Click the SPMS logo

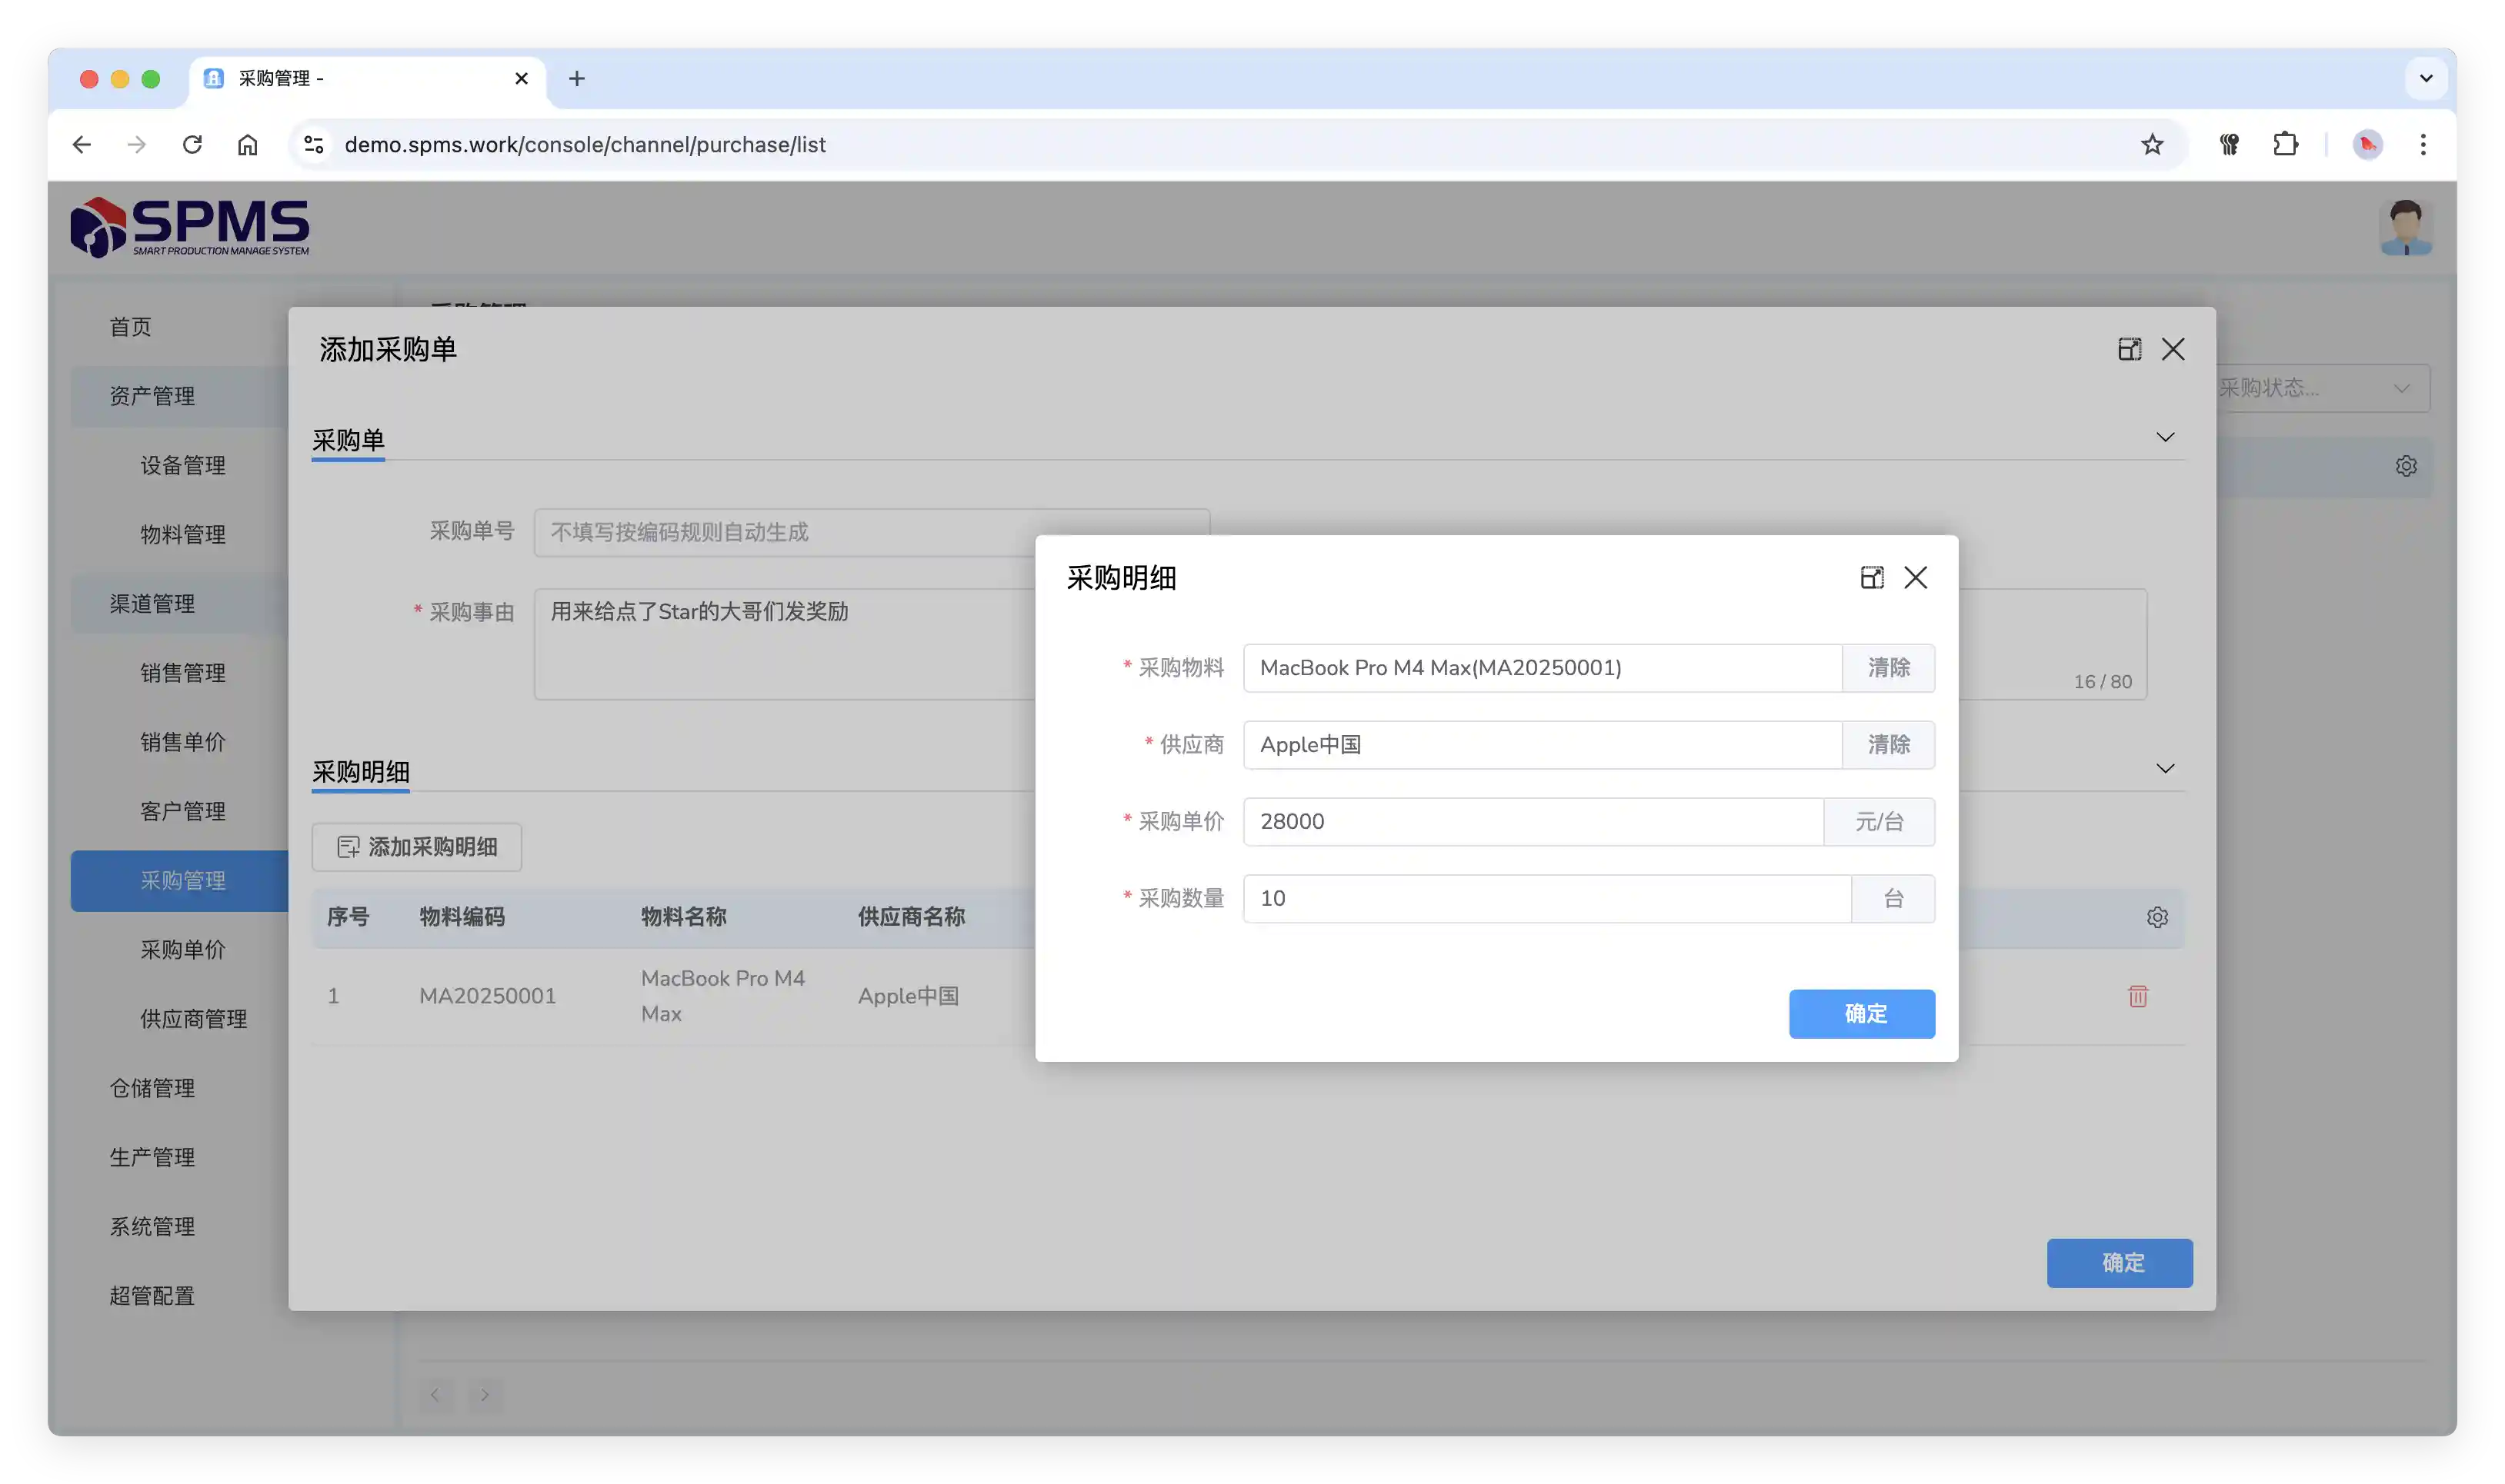point(190,227)
